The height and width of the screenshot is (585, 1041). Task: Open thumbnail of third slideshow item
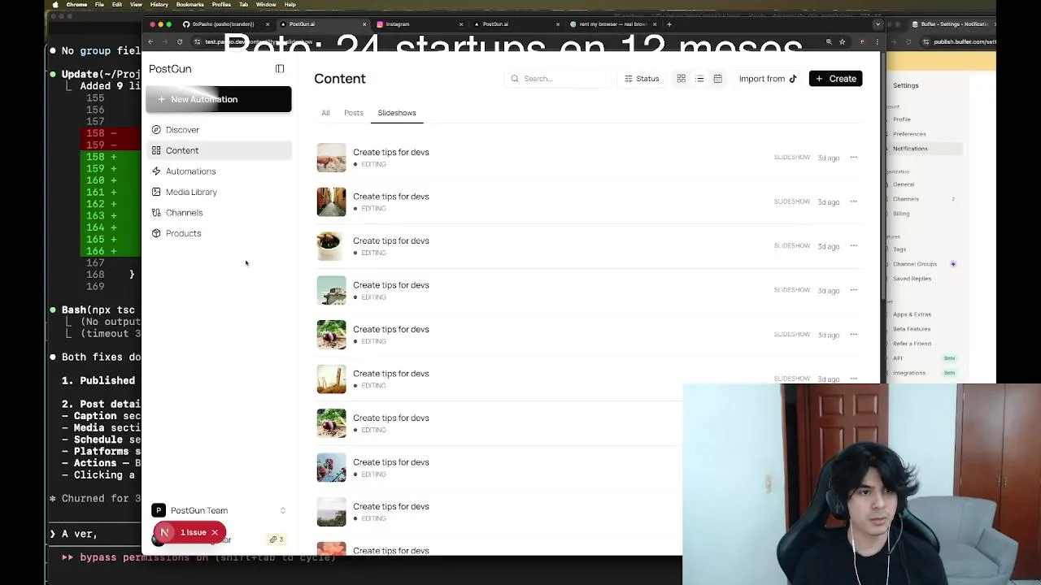pos(331,246)
